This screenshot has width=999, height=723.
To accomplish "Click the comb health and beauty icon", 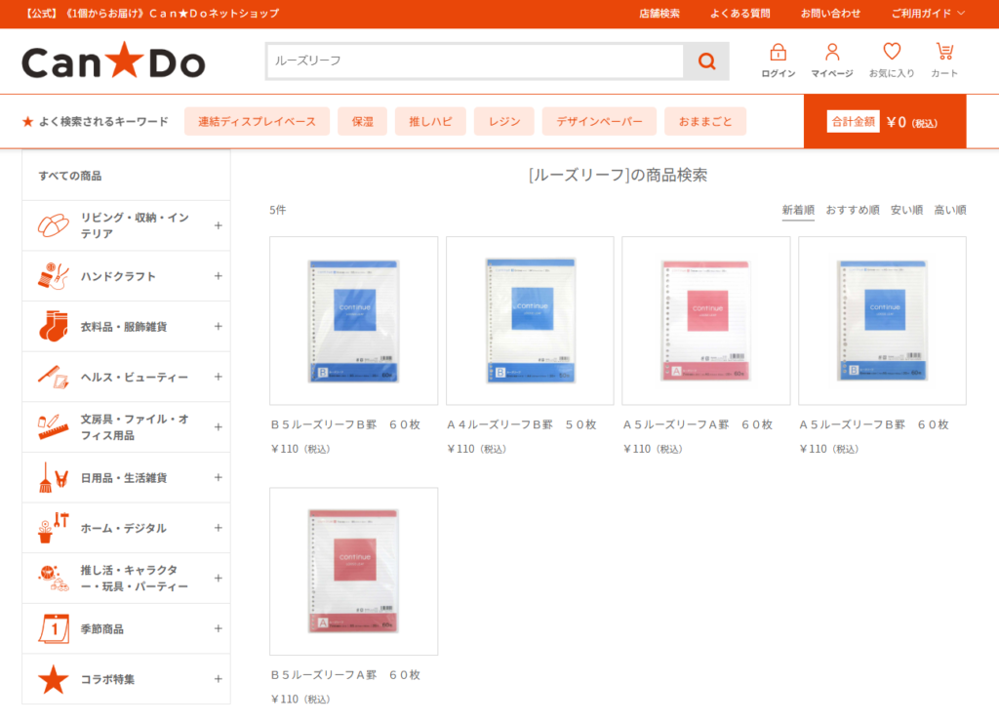I will (x=54, y=377).
